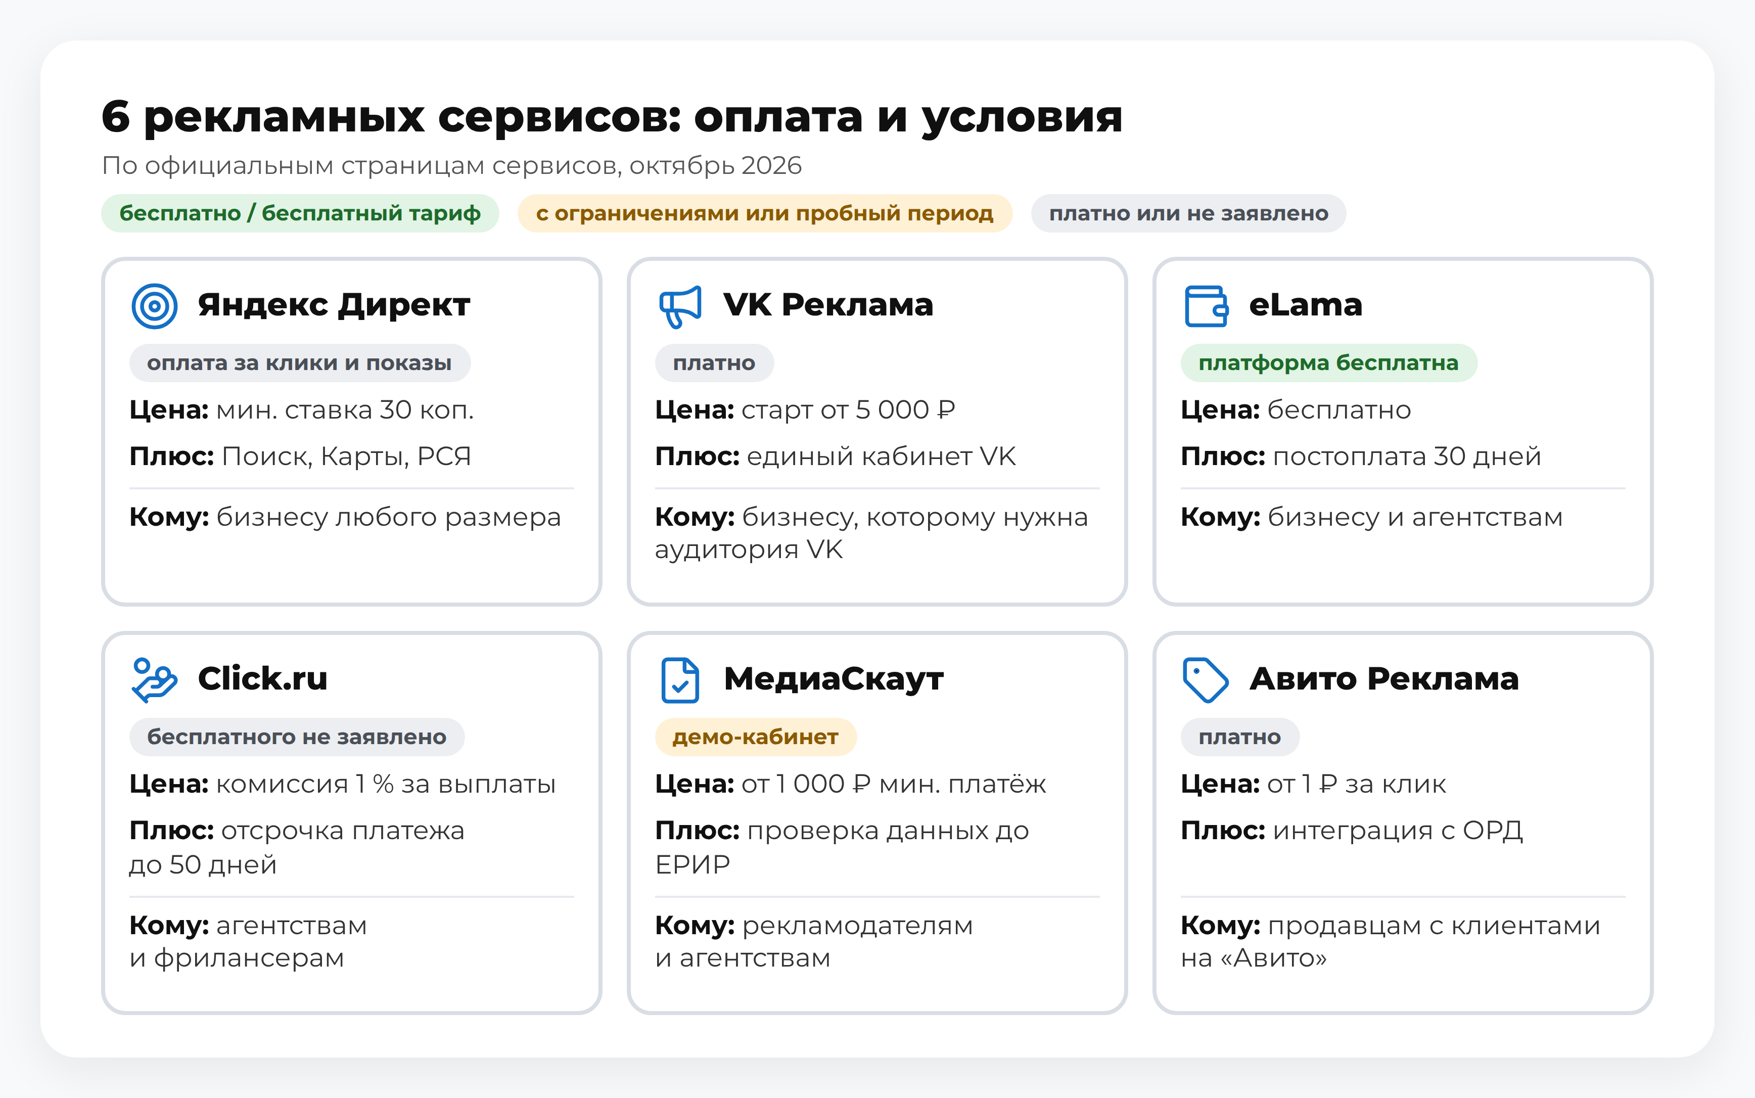1755x1098 pixels.
Task: Select the yellow legend tag "с ограничениями или пробный период"
Action: (765, 213)
